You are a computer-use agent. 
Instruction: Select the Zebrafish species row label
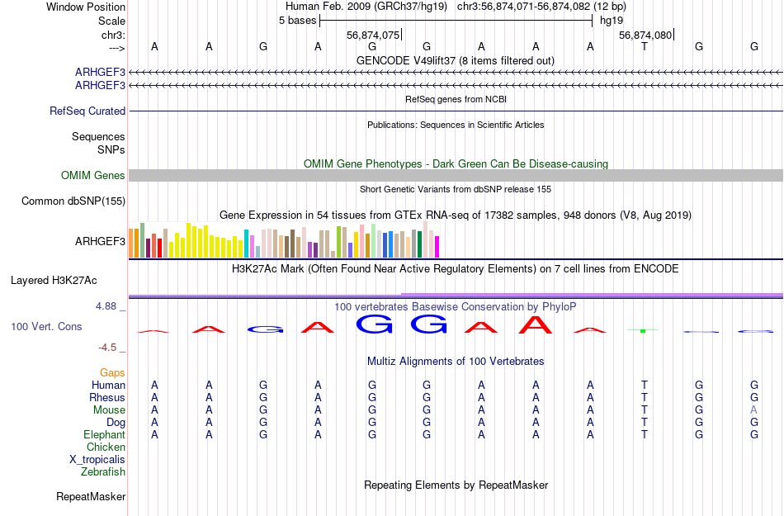[x=103, y=471]
